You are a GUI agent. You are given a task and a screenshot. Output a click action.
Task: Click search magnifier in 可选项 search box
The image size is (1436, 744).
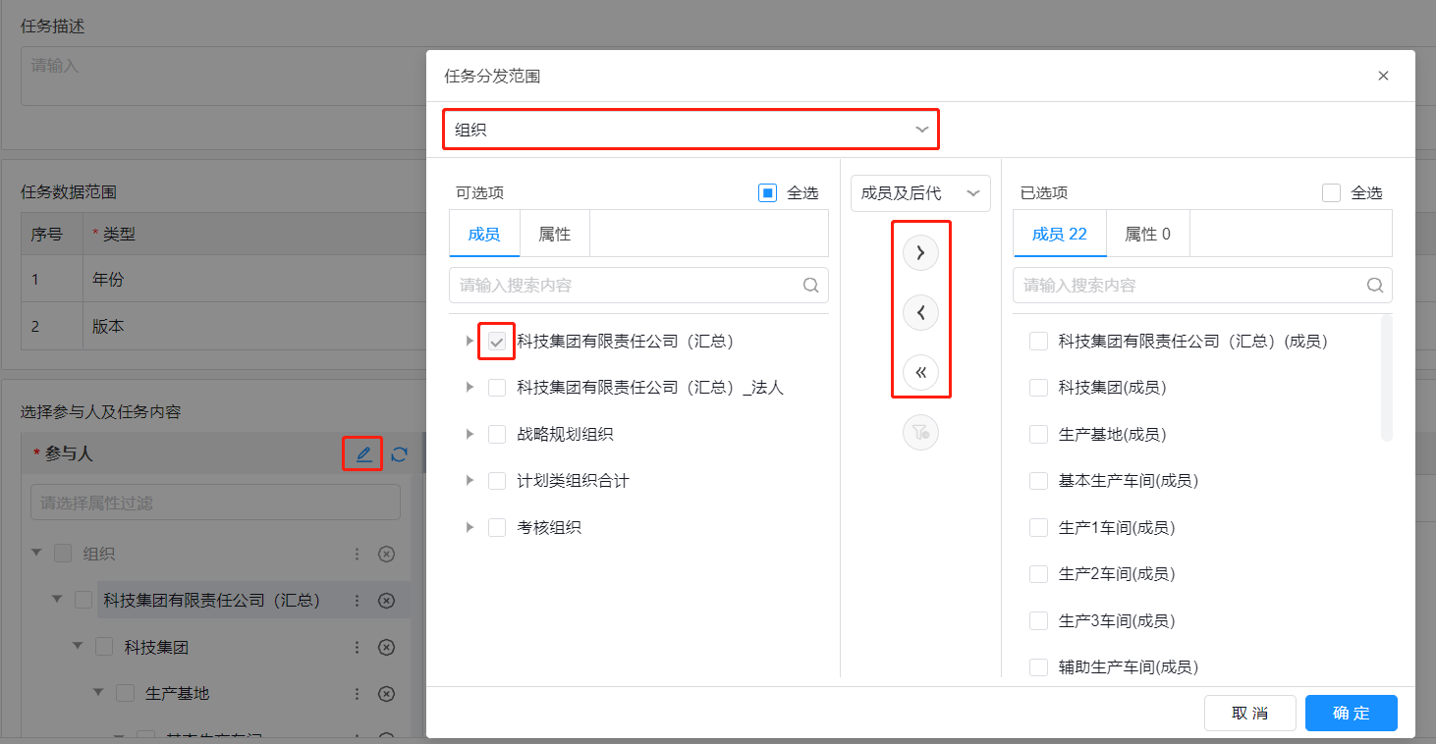(x=810, y=286)
